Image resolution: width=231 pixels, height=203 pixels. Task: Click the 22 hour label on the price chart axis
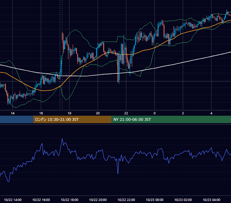pos(126,113)
